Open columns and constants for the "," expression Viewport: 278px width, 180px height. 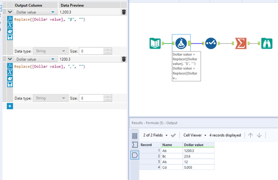point(10,72)
